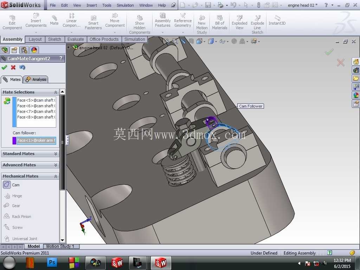Open the Tools menu
The width and height of the screenshot is (360, 270).
tap(107, 5)
